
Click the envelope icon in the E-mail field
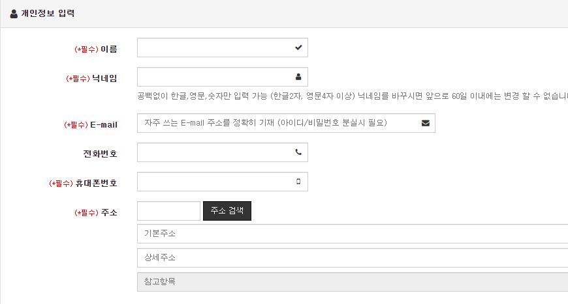click(x=426, y=123)
